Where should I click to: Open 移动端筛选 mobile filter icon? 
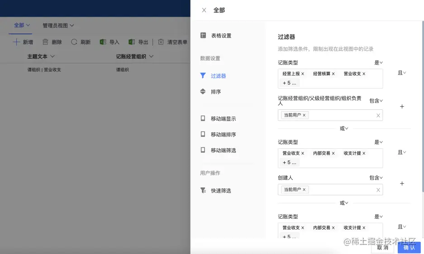(x=203, y=150)
